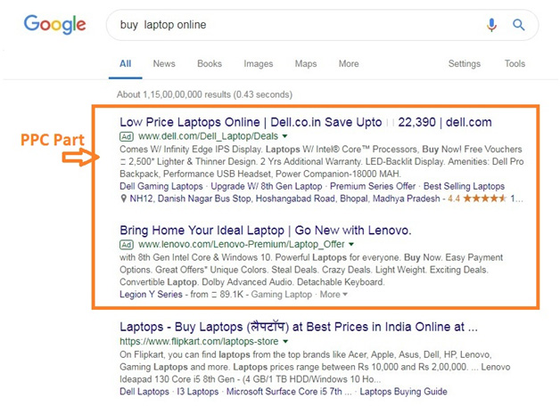Open Microsoft Surface Core i5 7th sitelink
The height and width of the screenshot is (406, 560).
tap(289, 392)
